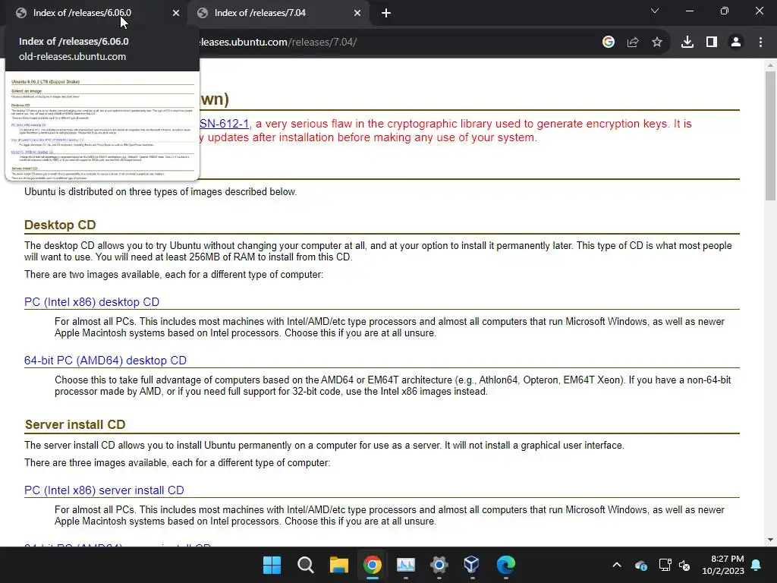
Task: Close the Index of /releases/6.06.0 tab
Action: (x=176, y=14)
